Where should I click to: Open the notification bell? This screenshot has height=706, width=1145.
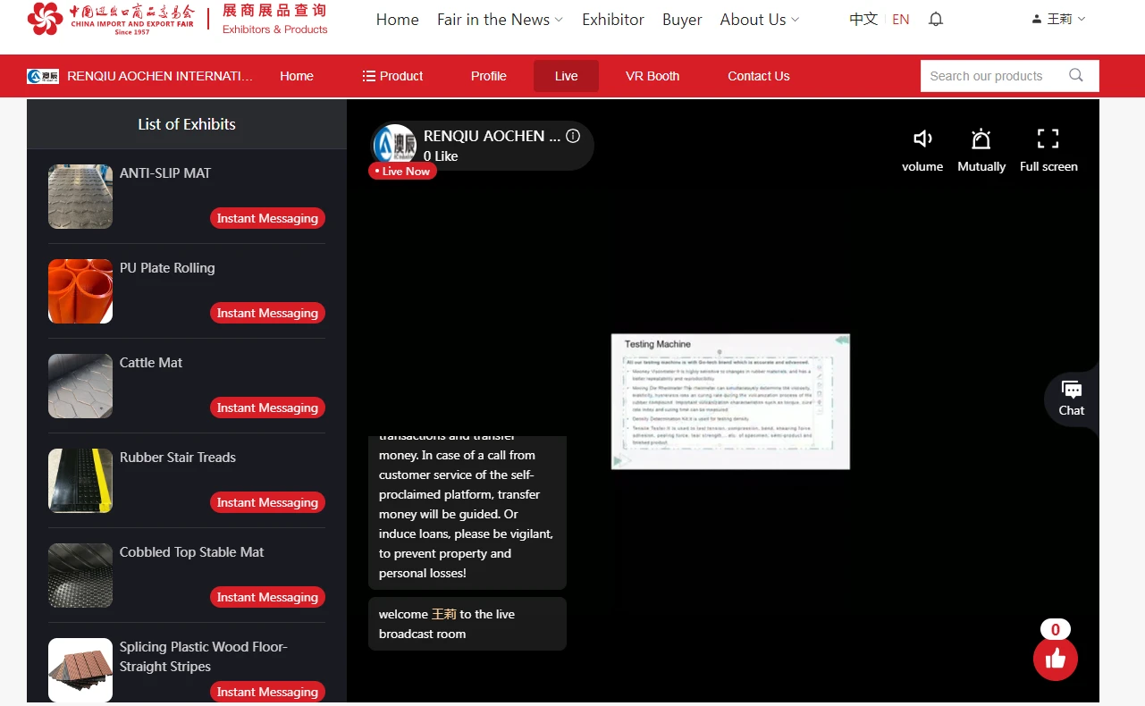(x=936, y=19)
